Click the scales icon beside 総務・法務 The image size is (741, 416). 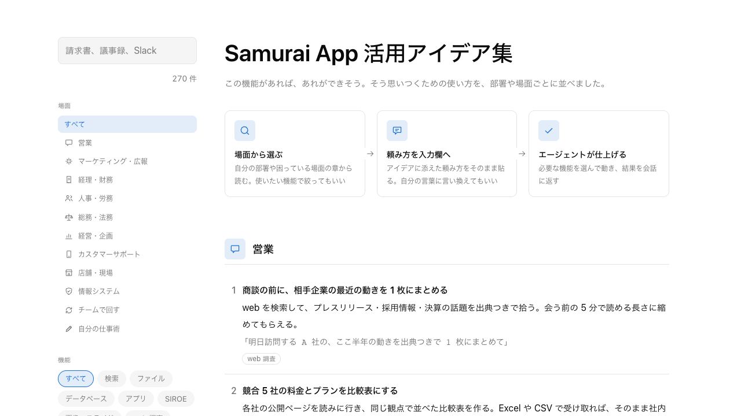pos(69,217)
